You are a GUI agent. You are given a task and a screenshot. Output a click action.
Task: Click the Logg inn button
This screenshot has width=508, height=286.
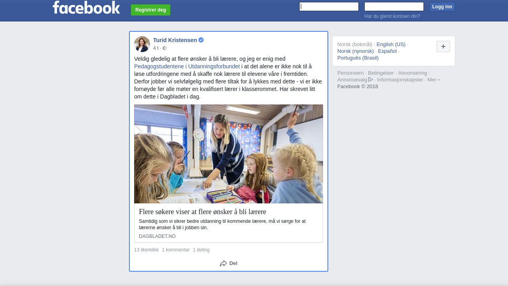(442, 7)
